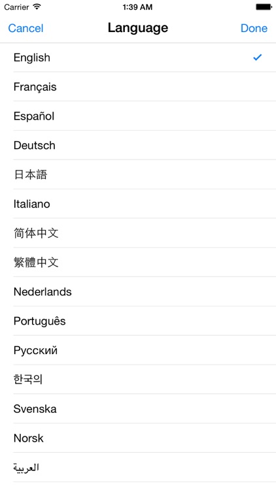Image resolution: width=276 pixels, height=490 pixels.
Task: Select Português language entry
Action: pos(138,321)
